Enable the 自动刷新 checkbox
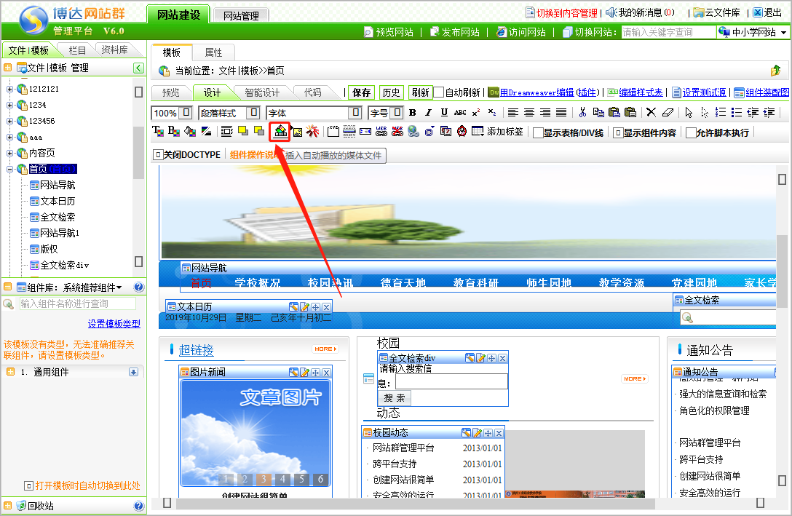The height and width of the screenshot is (516, 792). [x=439, y=92]
